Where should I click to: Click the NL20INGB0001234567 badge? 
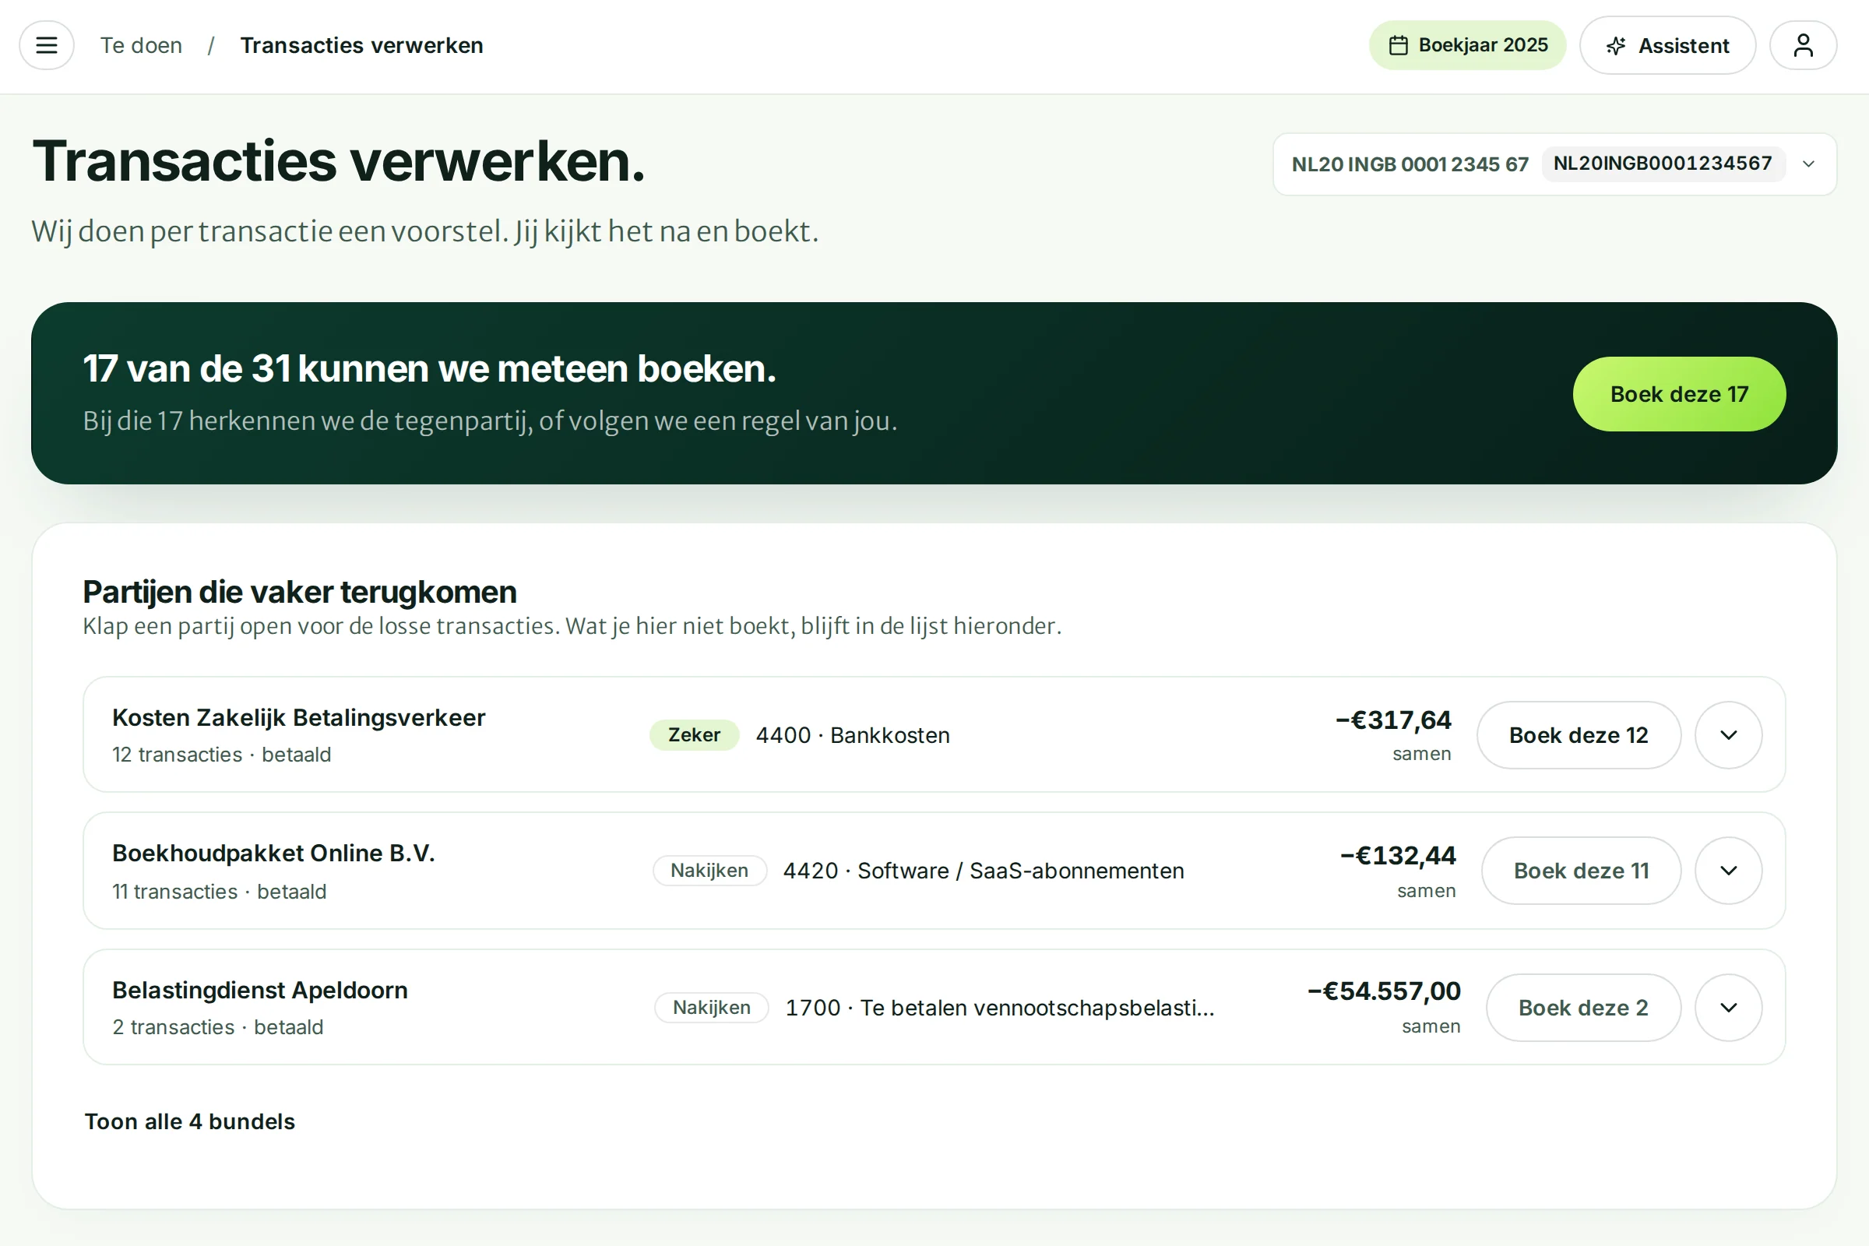tap(1663, 164)
